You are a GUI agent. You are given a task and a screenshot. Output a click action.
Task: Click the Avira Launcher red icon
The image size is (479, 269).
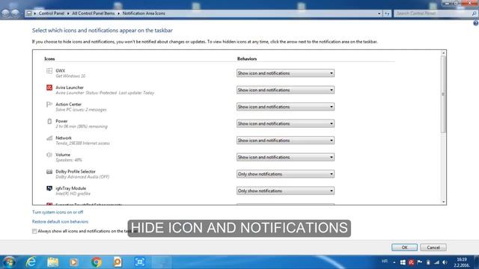point(49,87)
